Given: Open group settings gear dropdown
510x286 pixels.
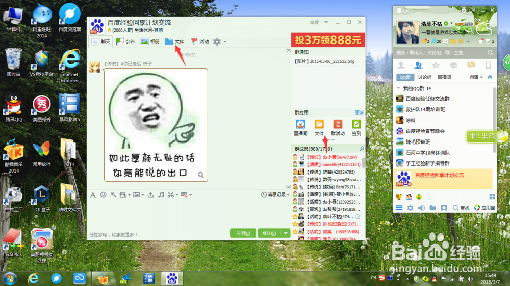Looking at the screenshot, I should click(x=219, y=41).
